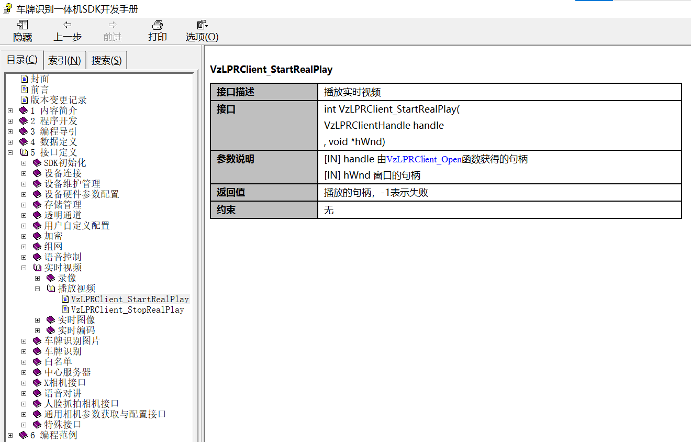Follow the VzLPRClient_Open hyperlink
Screen dimensions: 691x442
[x=424, y=159]
